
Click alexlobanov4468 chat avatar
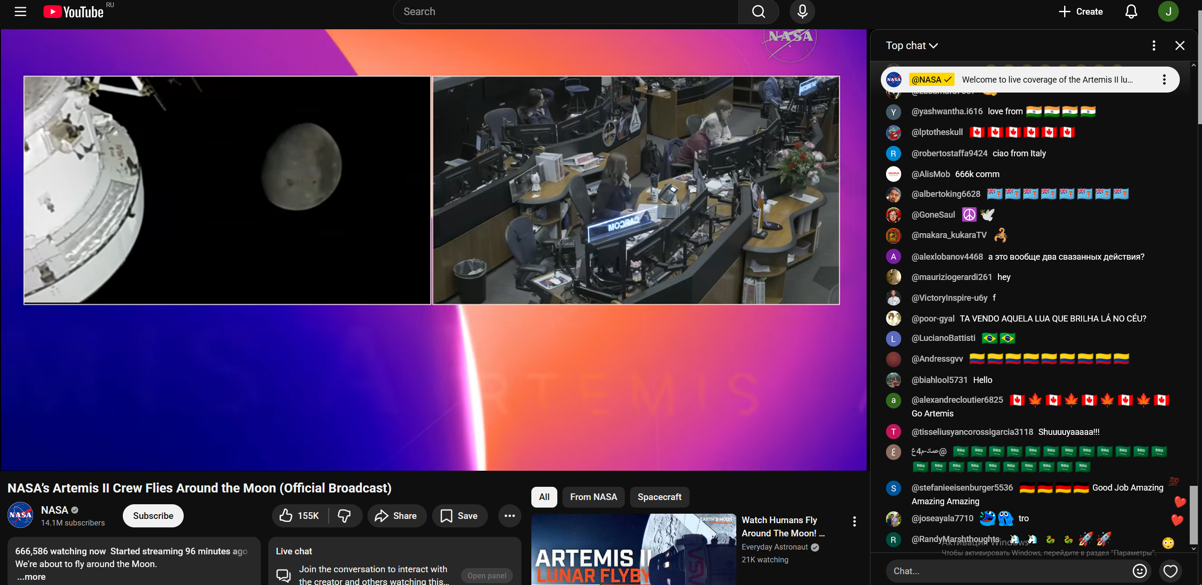(x=893, y=256)
